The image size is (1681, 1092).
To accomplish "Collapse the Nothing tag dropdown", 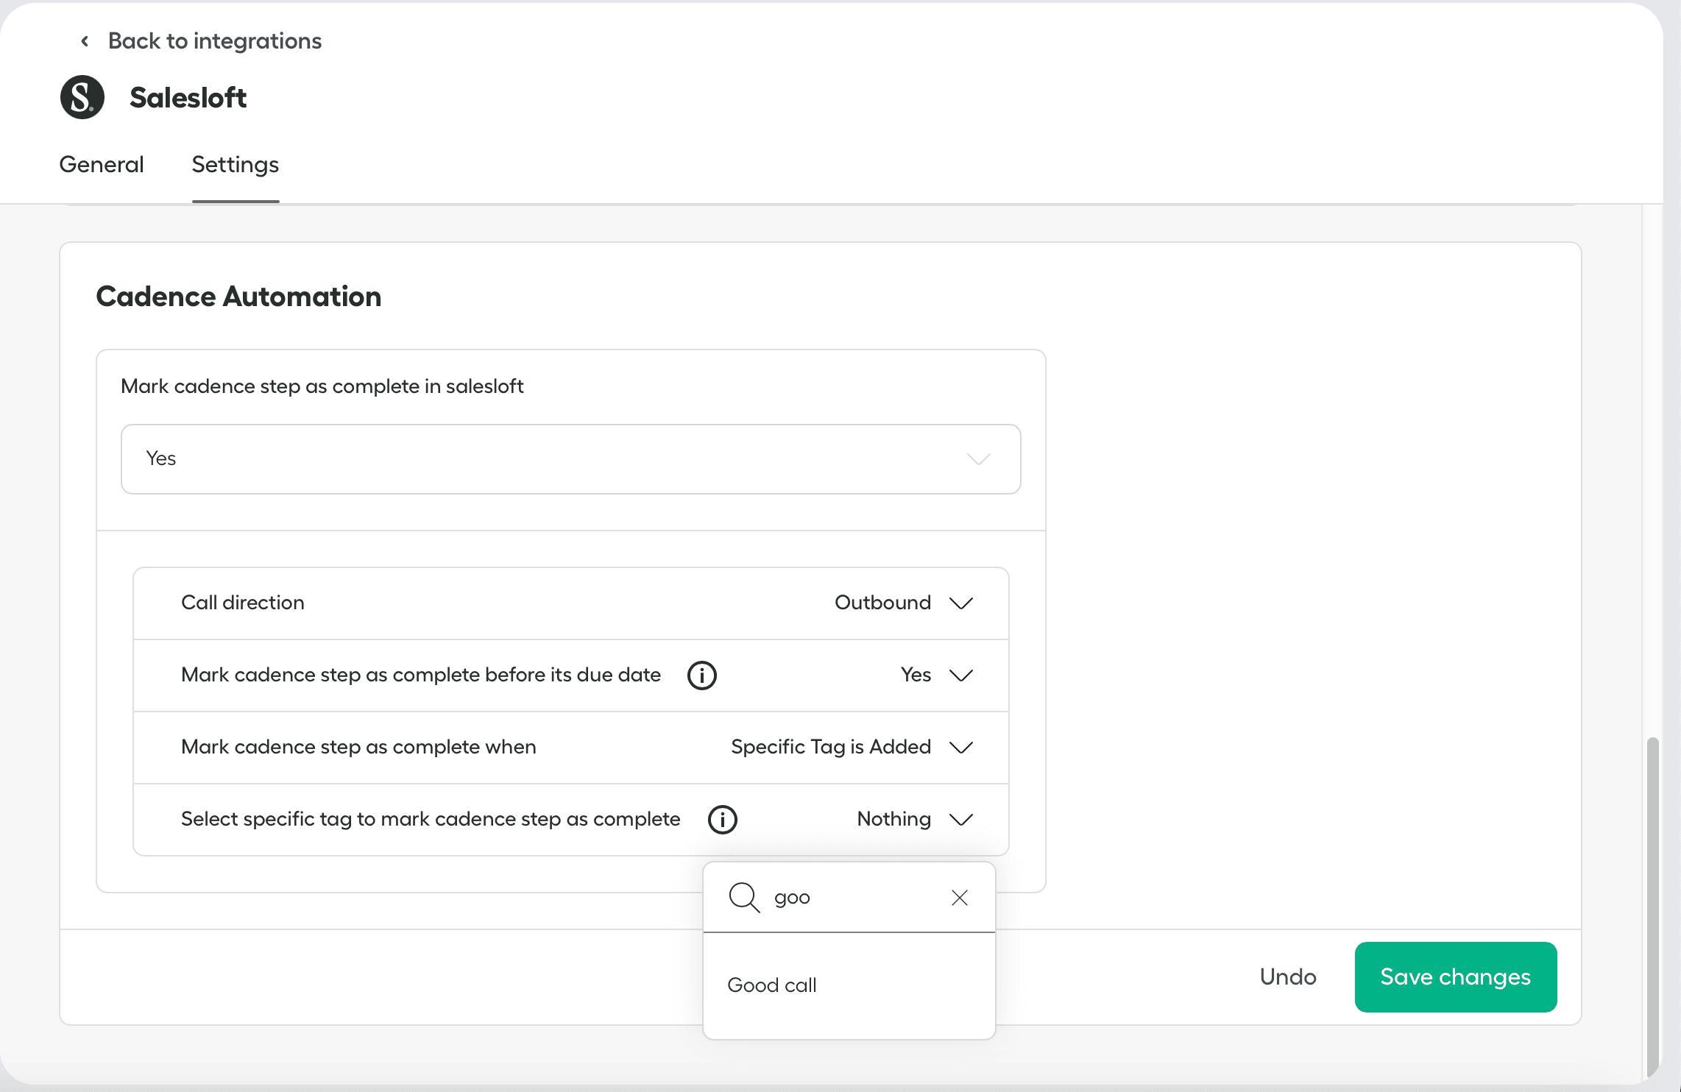I will (x=914, y=819).
